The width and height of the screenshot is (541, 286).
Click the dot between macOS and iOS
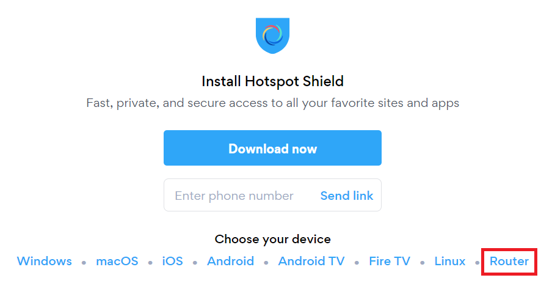(x=150, y=263)
